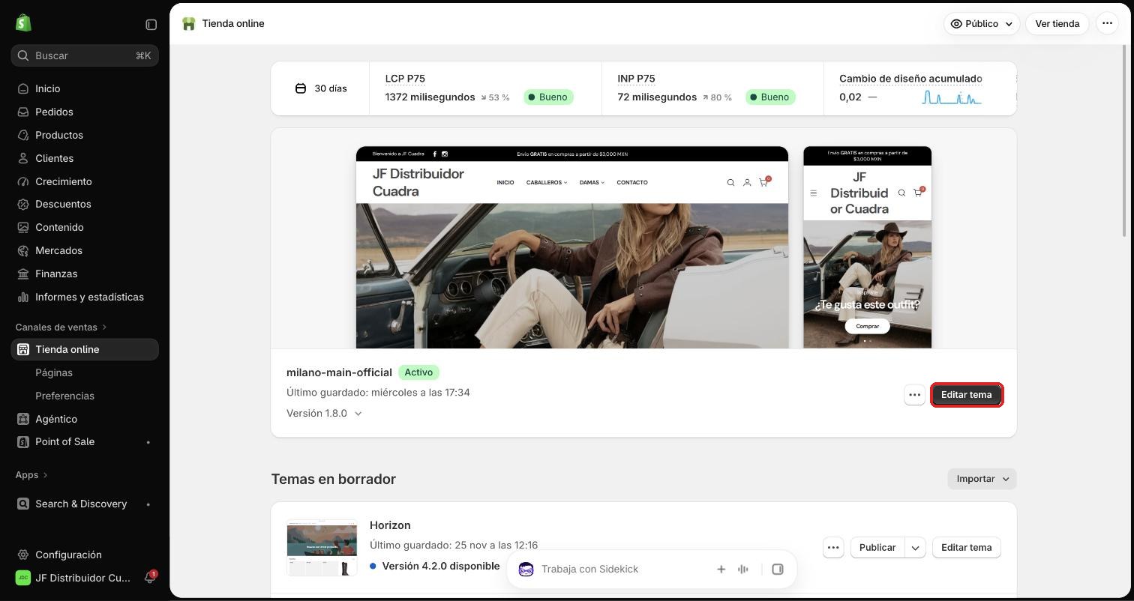Click Editar tema for the active theme
Viewport: 1134px width, 601px height.
[966, 395]
